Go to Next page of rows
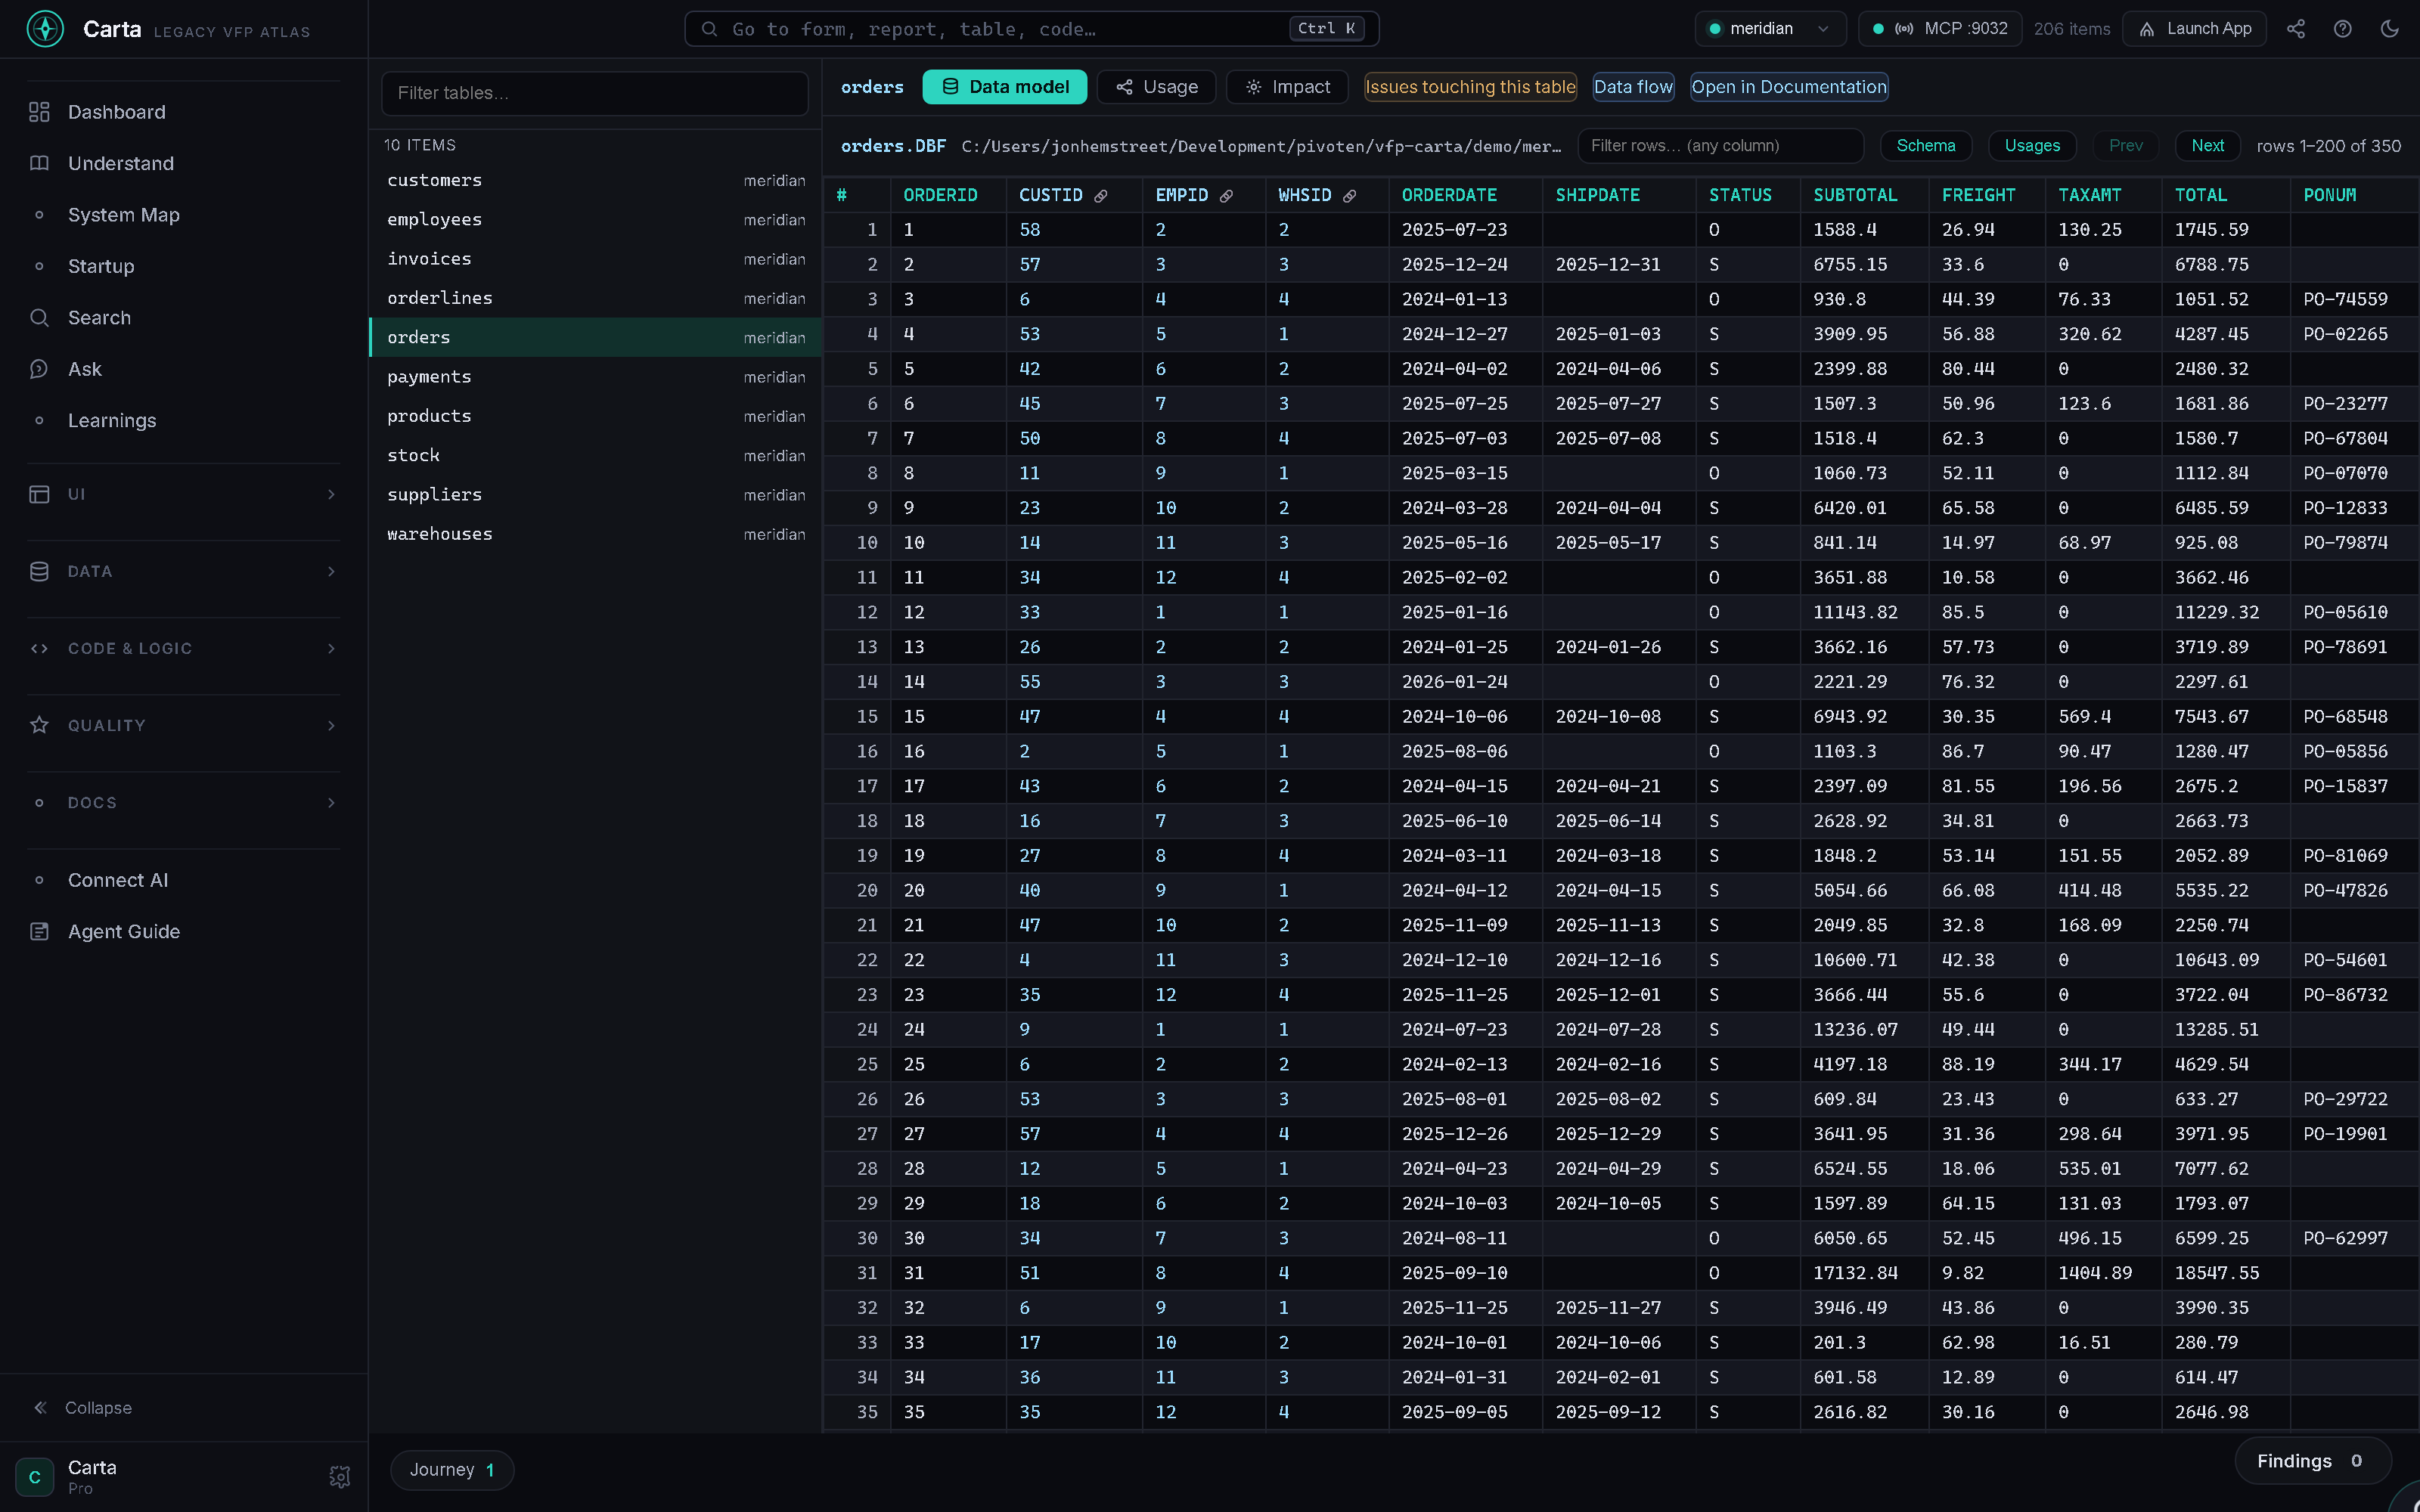The image size is (2420, 1512). point(2207,146)
